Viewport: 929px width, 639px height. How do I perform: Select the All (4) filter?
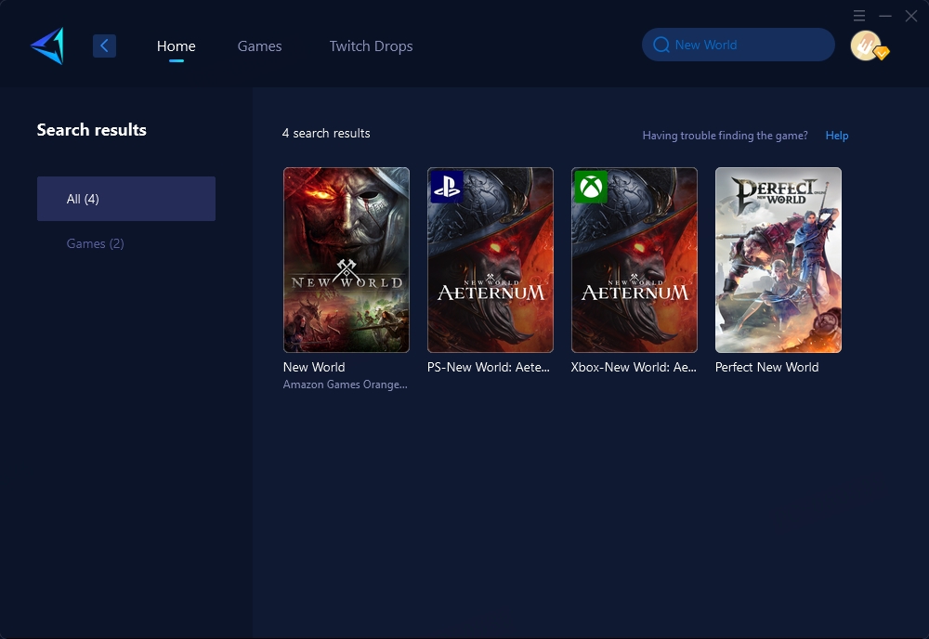coord(126,199)
